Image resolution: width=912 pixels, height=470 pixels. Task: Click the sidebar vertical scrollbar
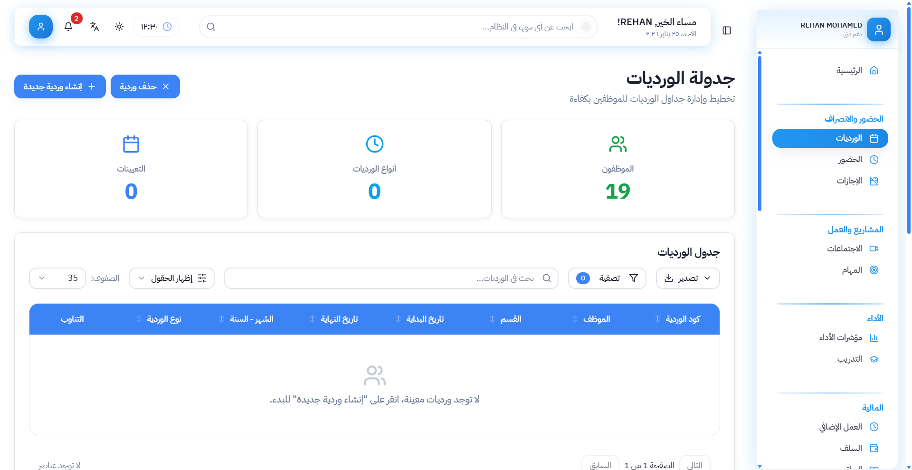coord(760,133)
